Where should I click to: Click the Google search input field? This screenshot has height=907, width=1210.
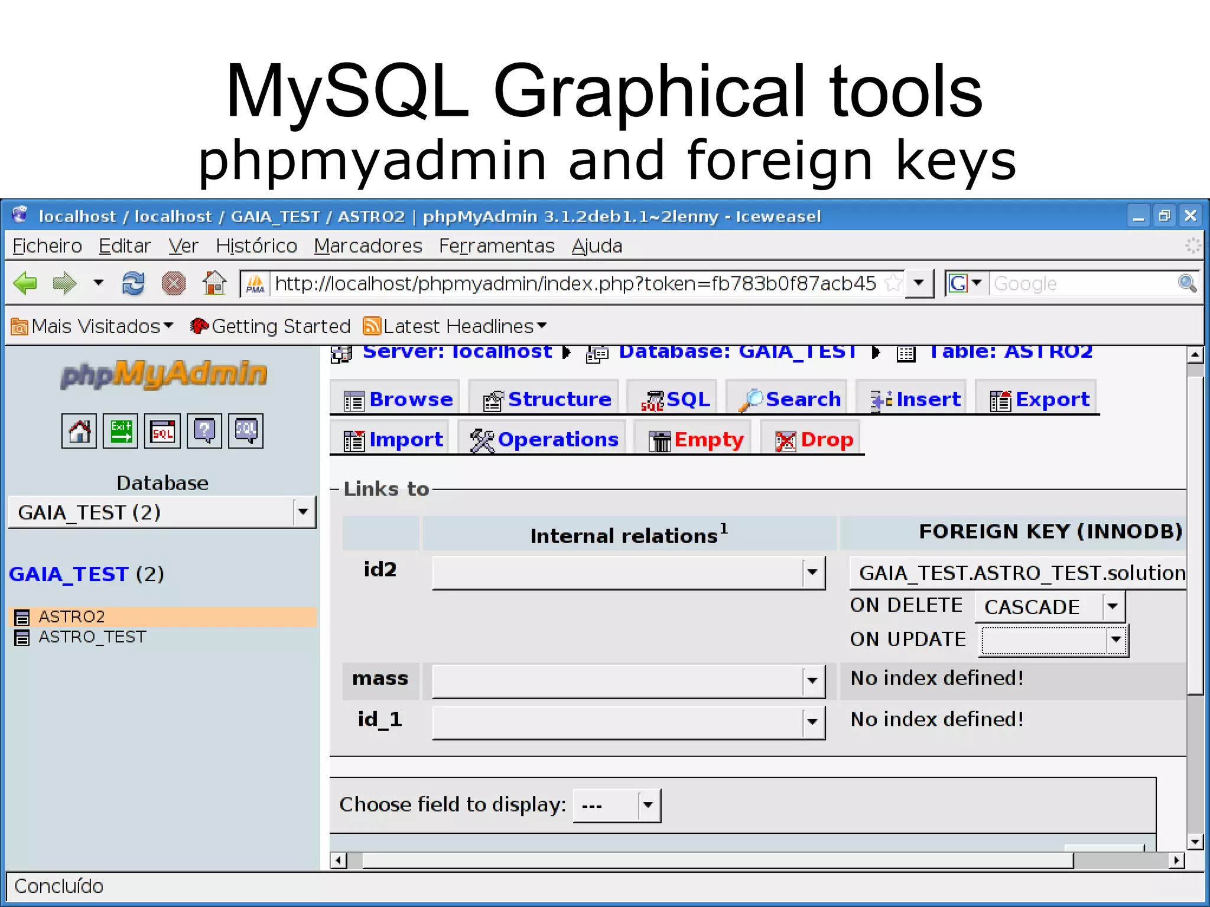(x=1082, y=283)
